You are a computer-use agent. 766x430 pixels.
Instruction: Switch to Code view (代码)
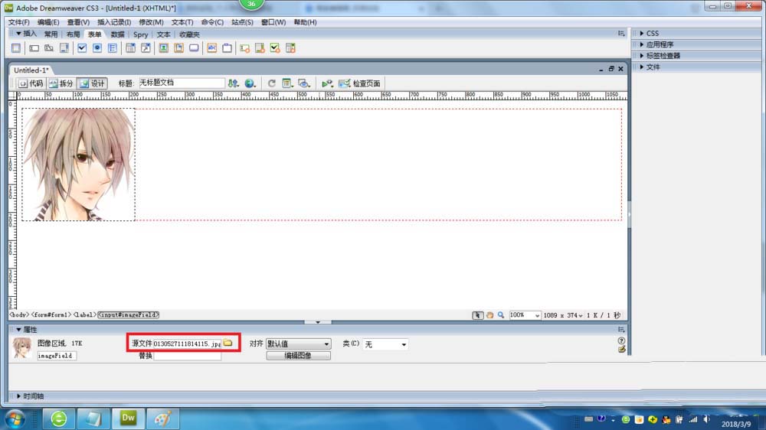pyautogui.click(x=31, y=83)
